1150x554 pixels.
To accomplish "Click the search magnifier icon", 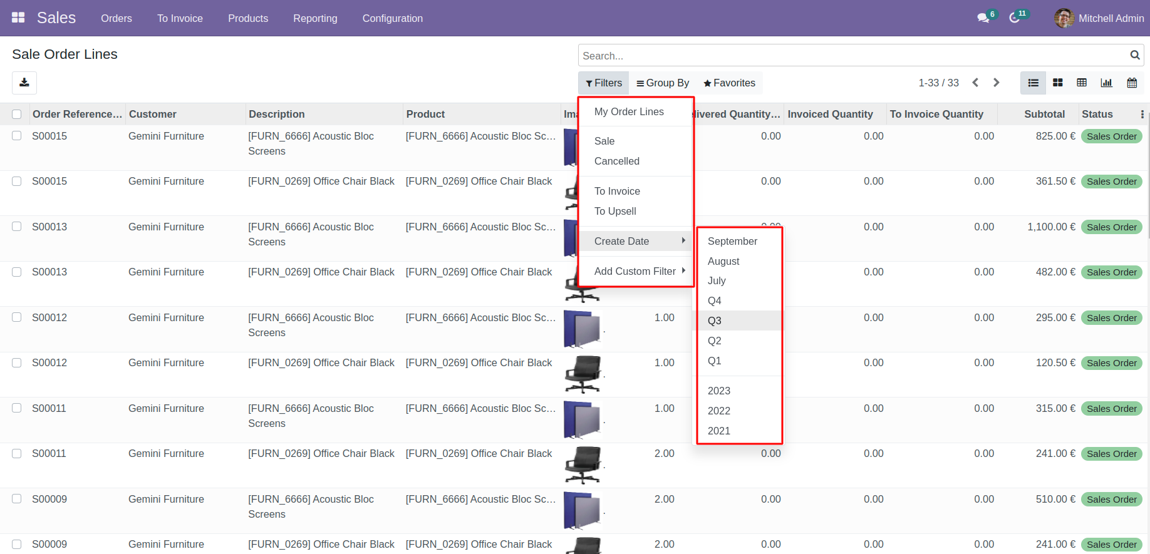I will pos(1134,55).
